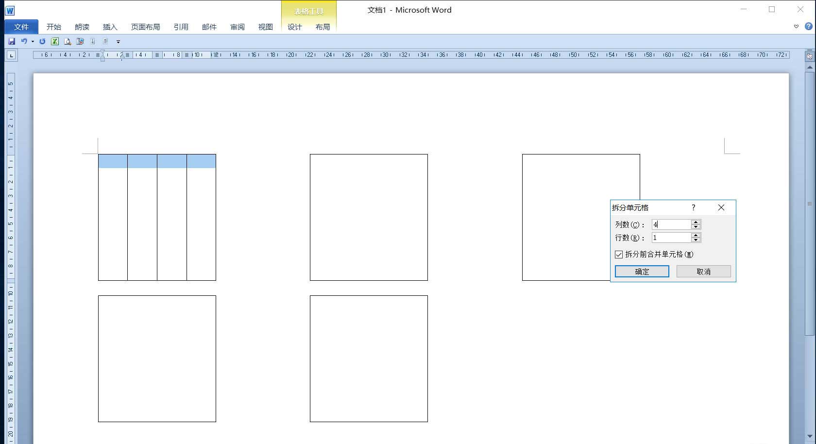816x444 pixels.
Task: Click the blue Help question mark icon
Action: 808,26
